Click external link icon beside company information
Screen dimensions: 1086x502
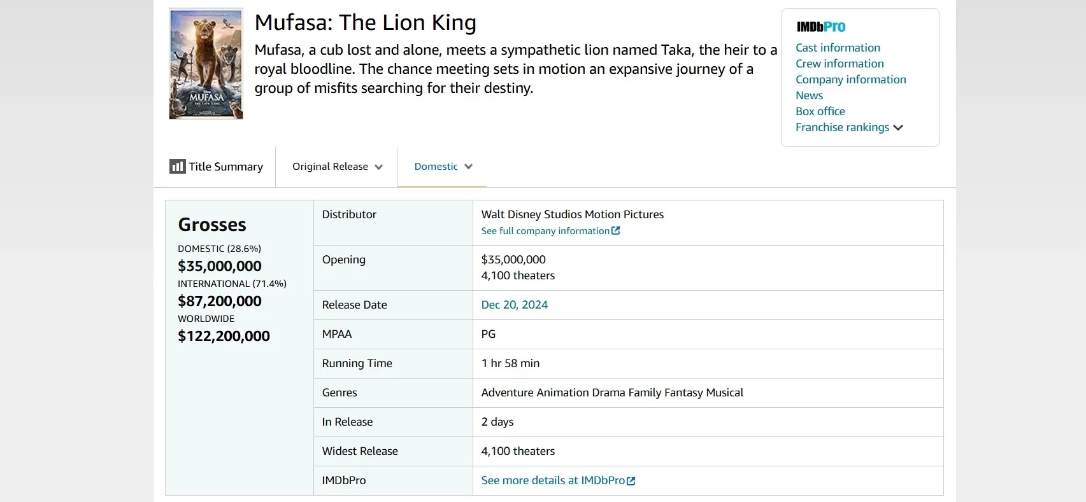616,231
